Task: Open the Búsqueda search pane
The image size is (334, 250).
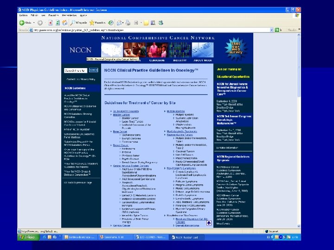Action: click(78, 23)
